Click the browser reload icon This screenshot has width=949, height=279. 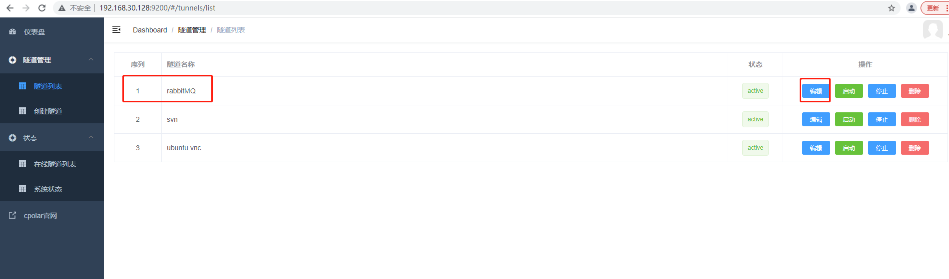(42, 8)
